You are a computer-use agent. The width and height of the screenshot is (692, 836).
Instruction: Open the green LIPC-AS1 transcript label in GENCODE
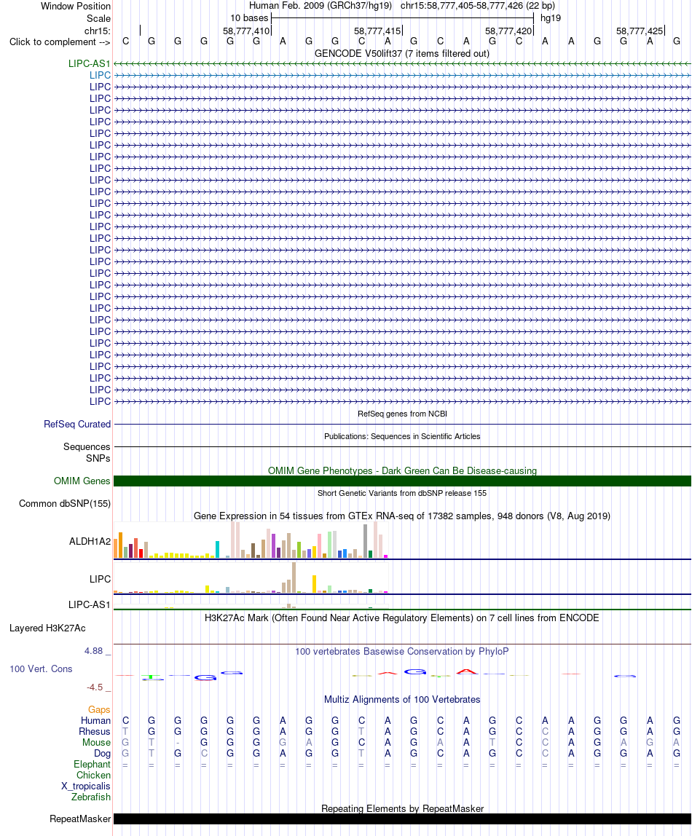coord(89,63)
